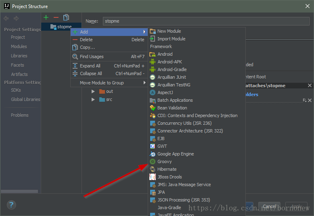Click the Hibernate icon
Image resolution: width=314 pixels, height=216 pixels.
point(153,169)
